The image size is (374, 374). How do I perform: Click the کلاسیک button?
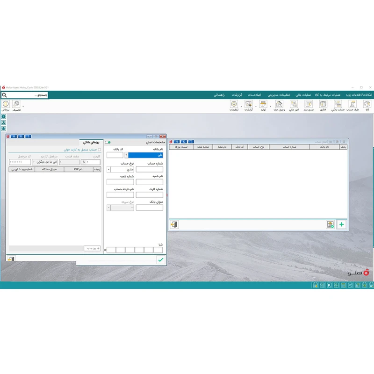click(x=16, y=105)
